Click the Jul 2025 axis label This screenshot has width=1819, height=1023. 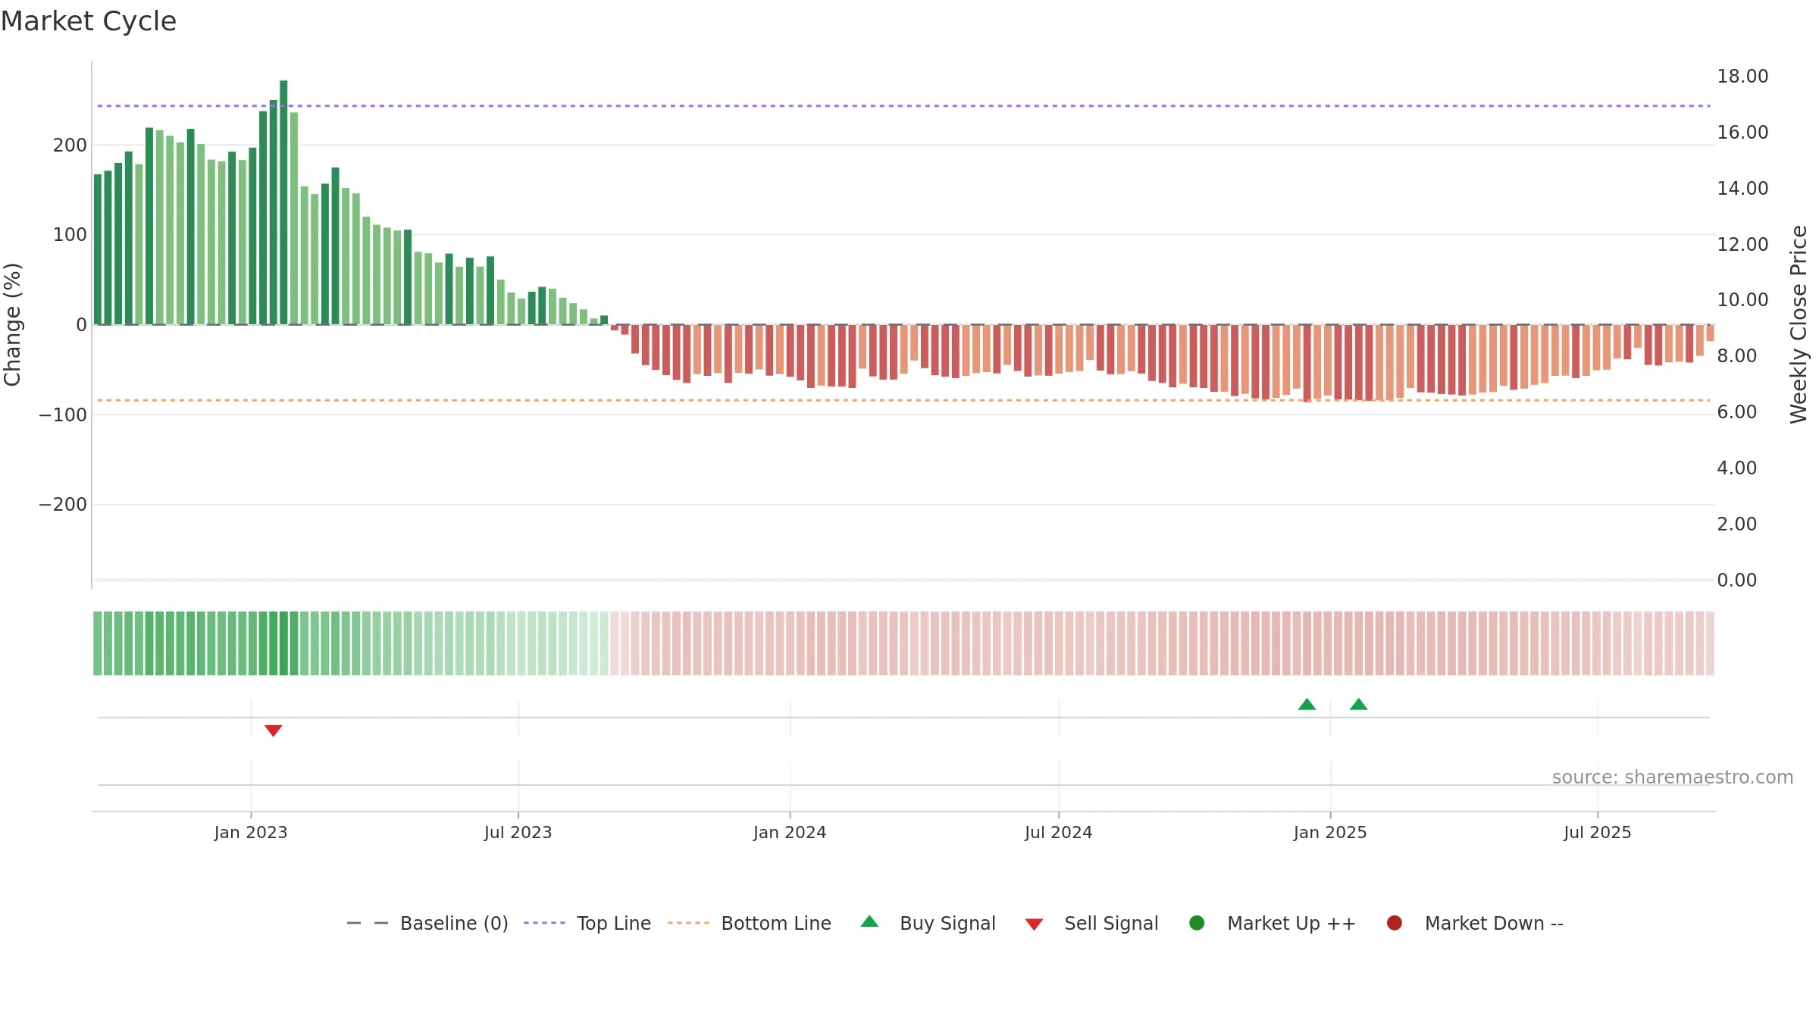[x=1598, y=833]
